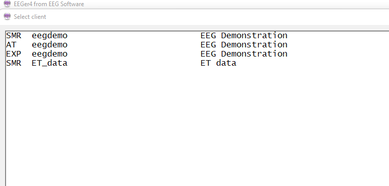
Task: Click the 'ET data' client description
Action: click(219, 63)
